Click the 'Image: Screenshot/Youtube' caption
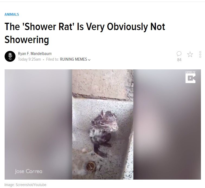The width and height of the screenshot is (205, 188). (25, 185)
